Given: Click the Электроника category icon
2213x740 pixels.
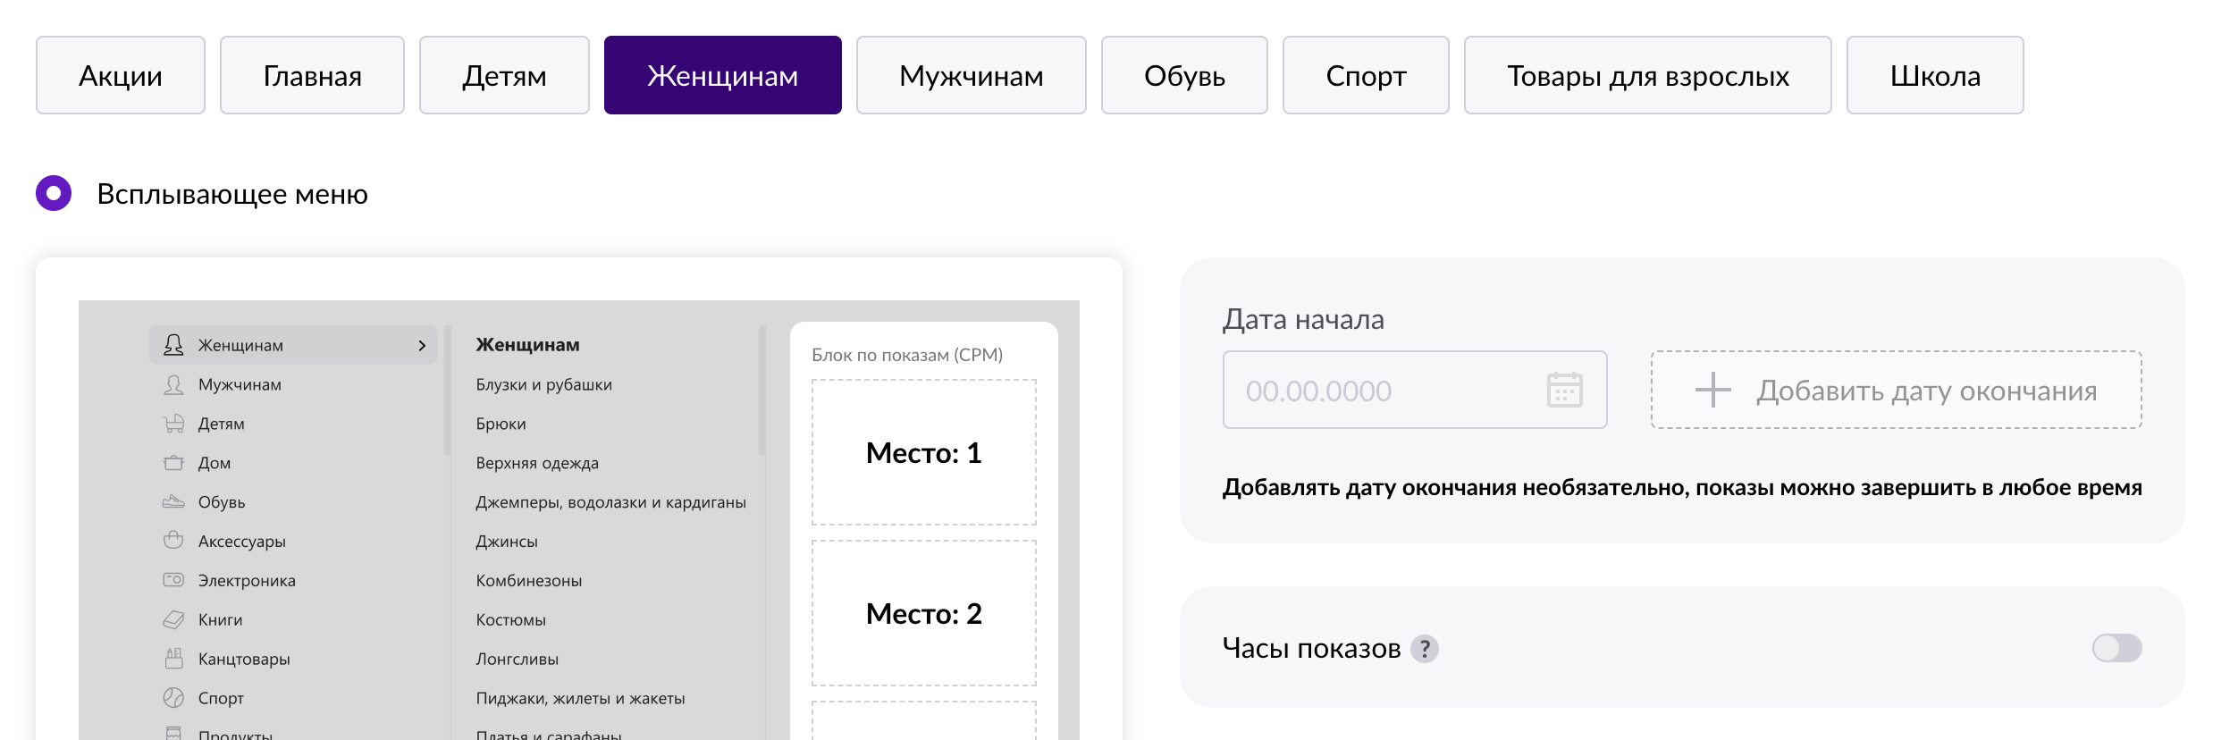Looking at the screenshot, I should 173,580.
